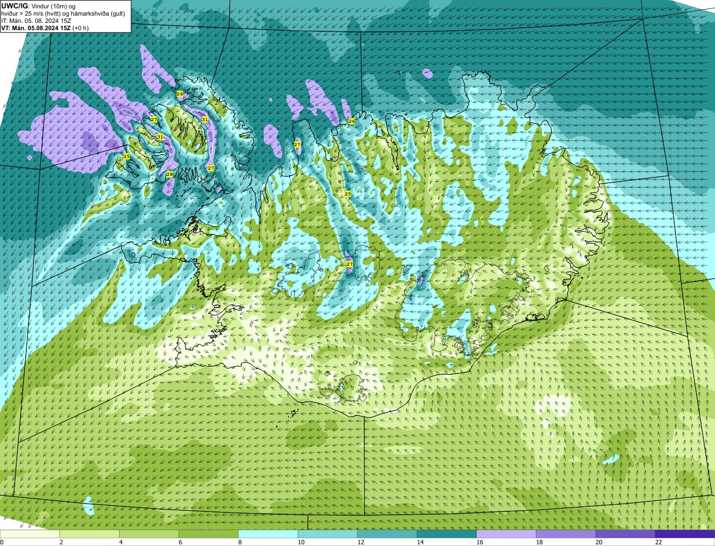
Task: Click the southernmost '27' gust label in central Iceland
Action: 350,264
